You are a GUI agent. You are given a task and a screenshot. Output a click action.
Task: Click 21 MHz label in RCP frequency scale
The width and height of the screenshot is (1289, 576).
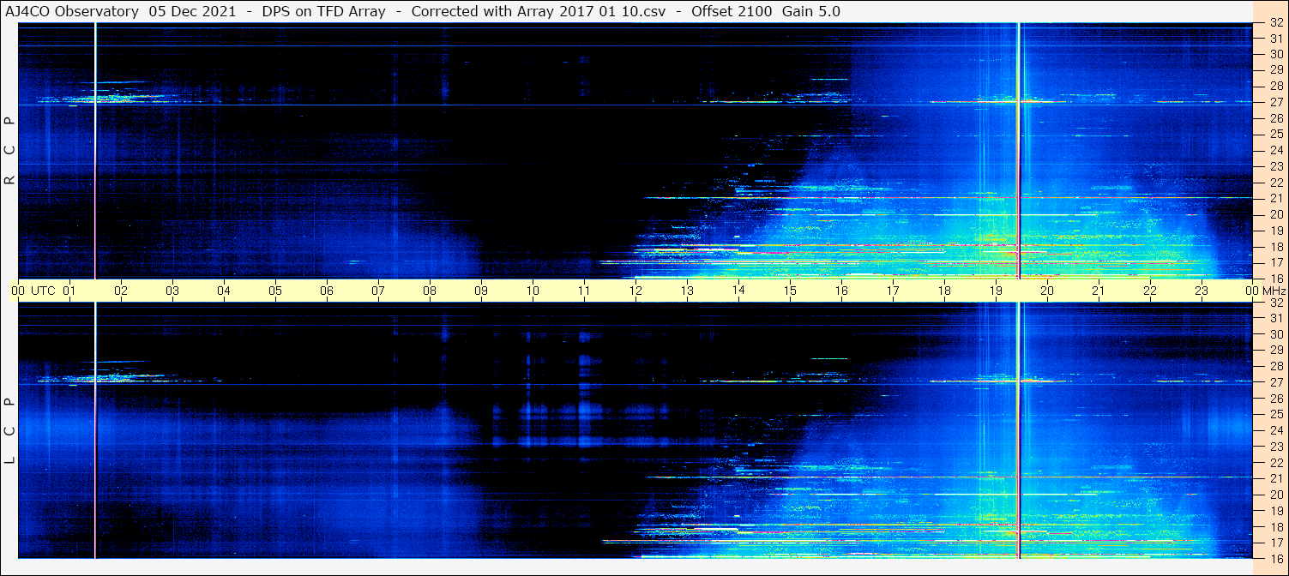click(1275, 198)
